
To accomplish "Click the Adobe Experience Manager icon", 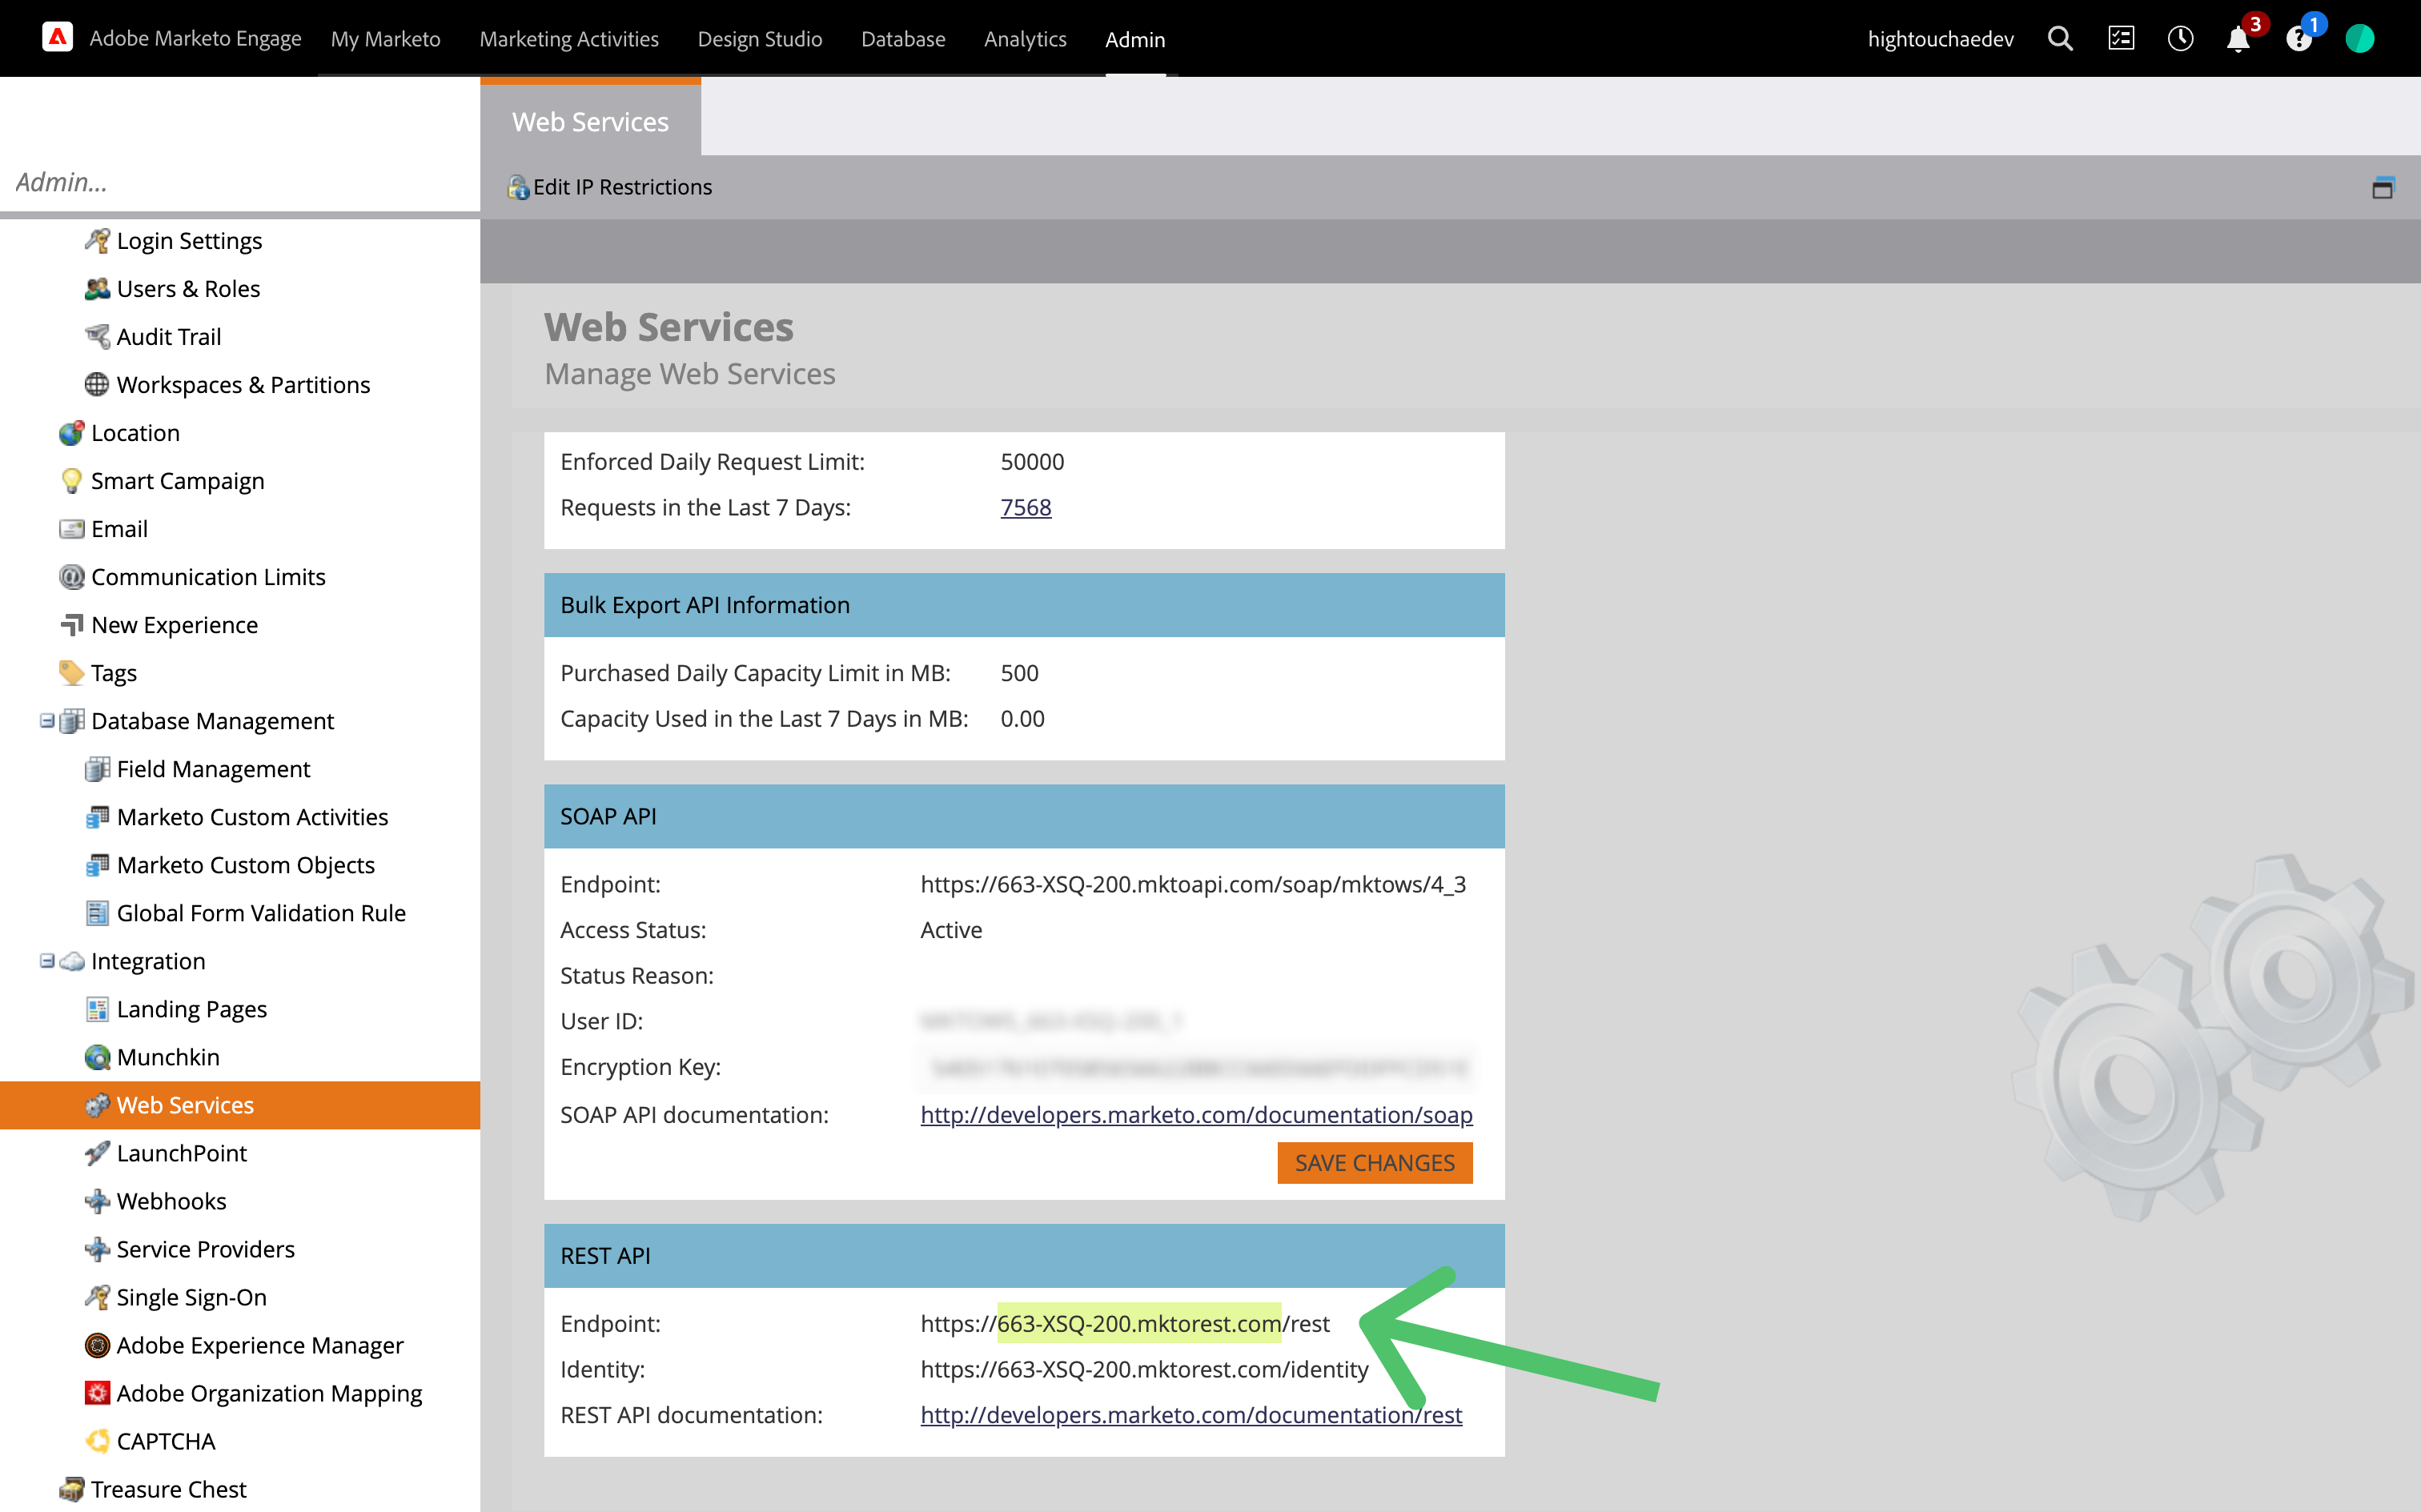I will [x=97, y=1345].
